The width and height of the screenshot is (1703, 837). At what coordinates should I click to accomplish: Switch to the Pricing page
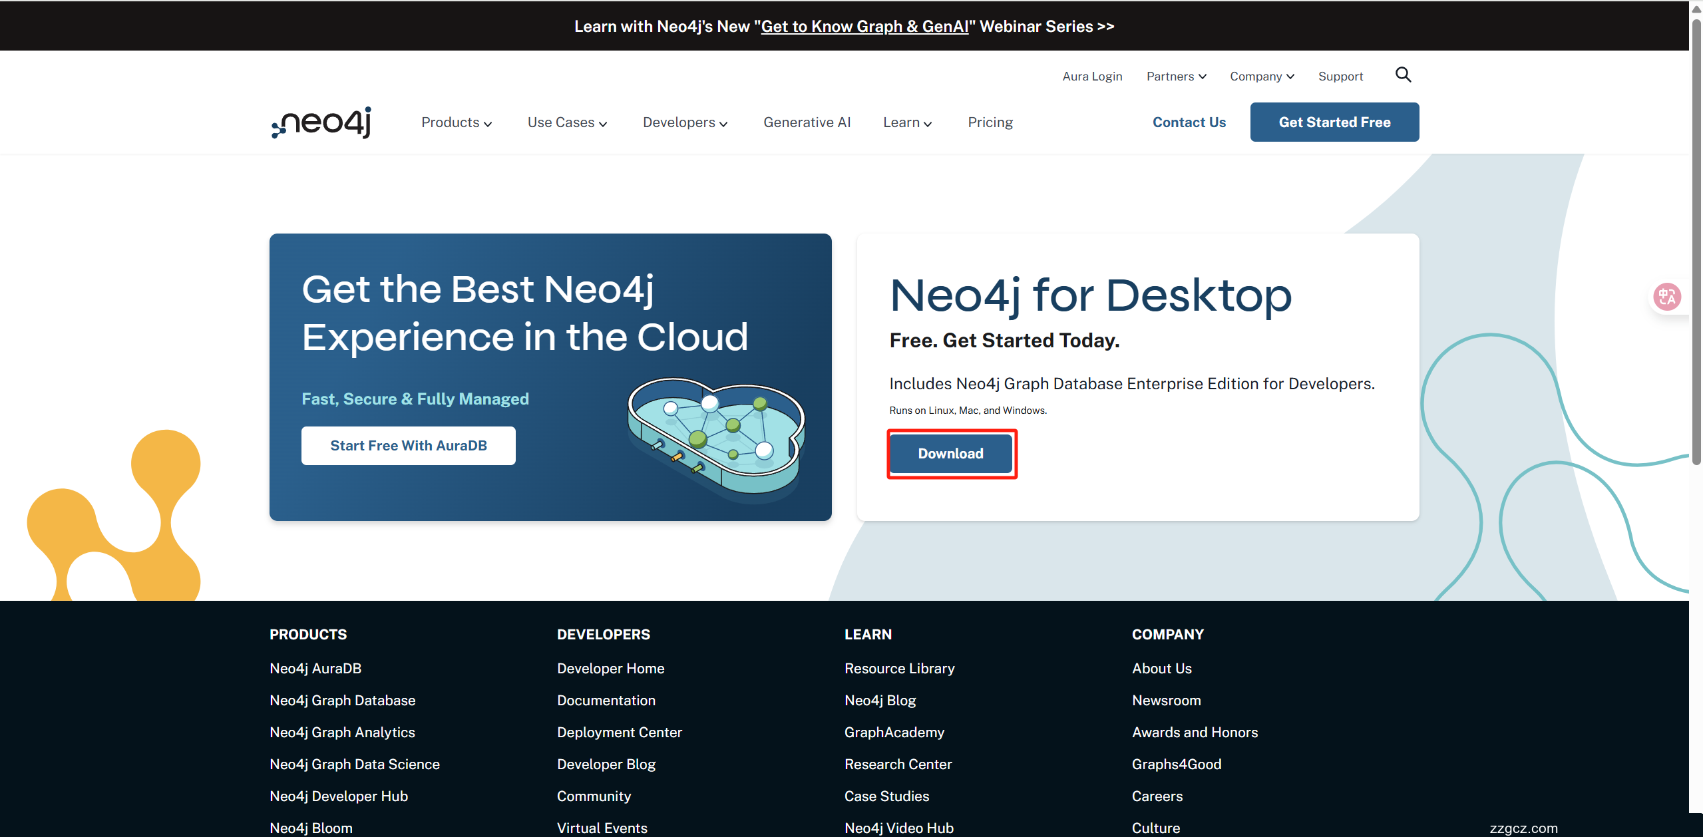[990, 122]
